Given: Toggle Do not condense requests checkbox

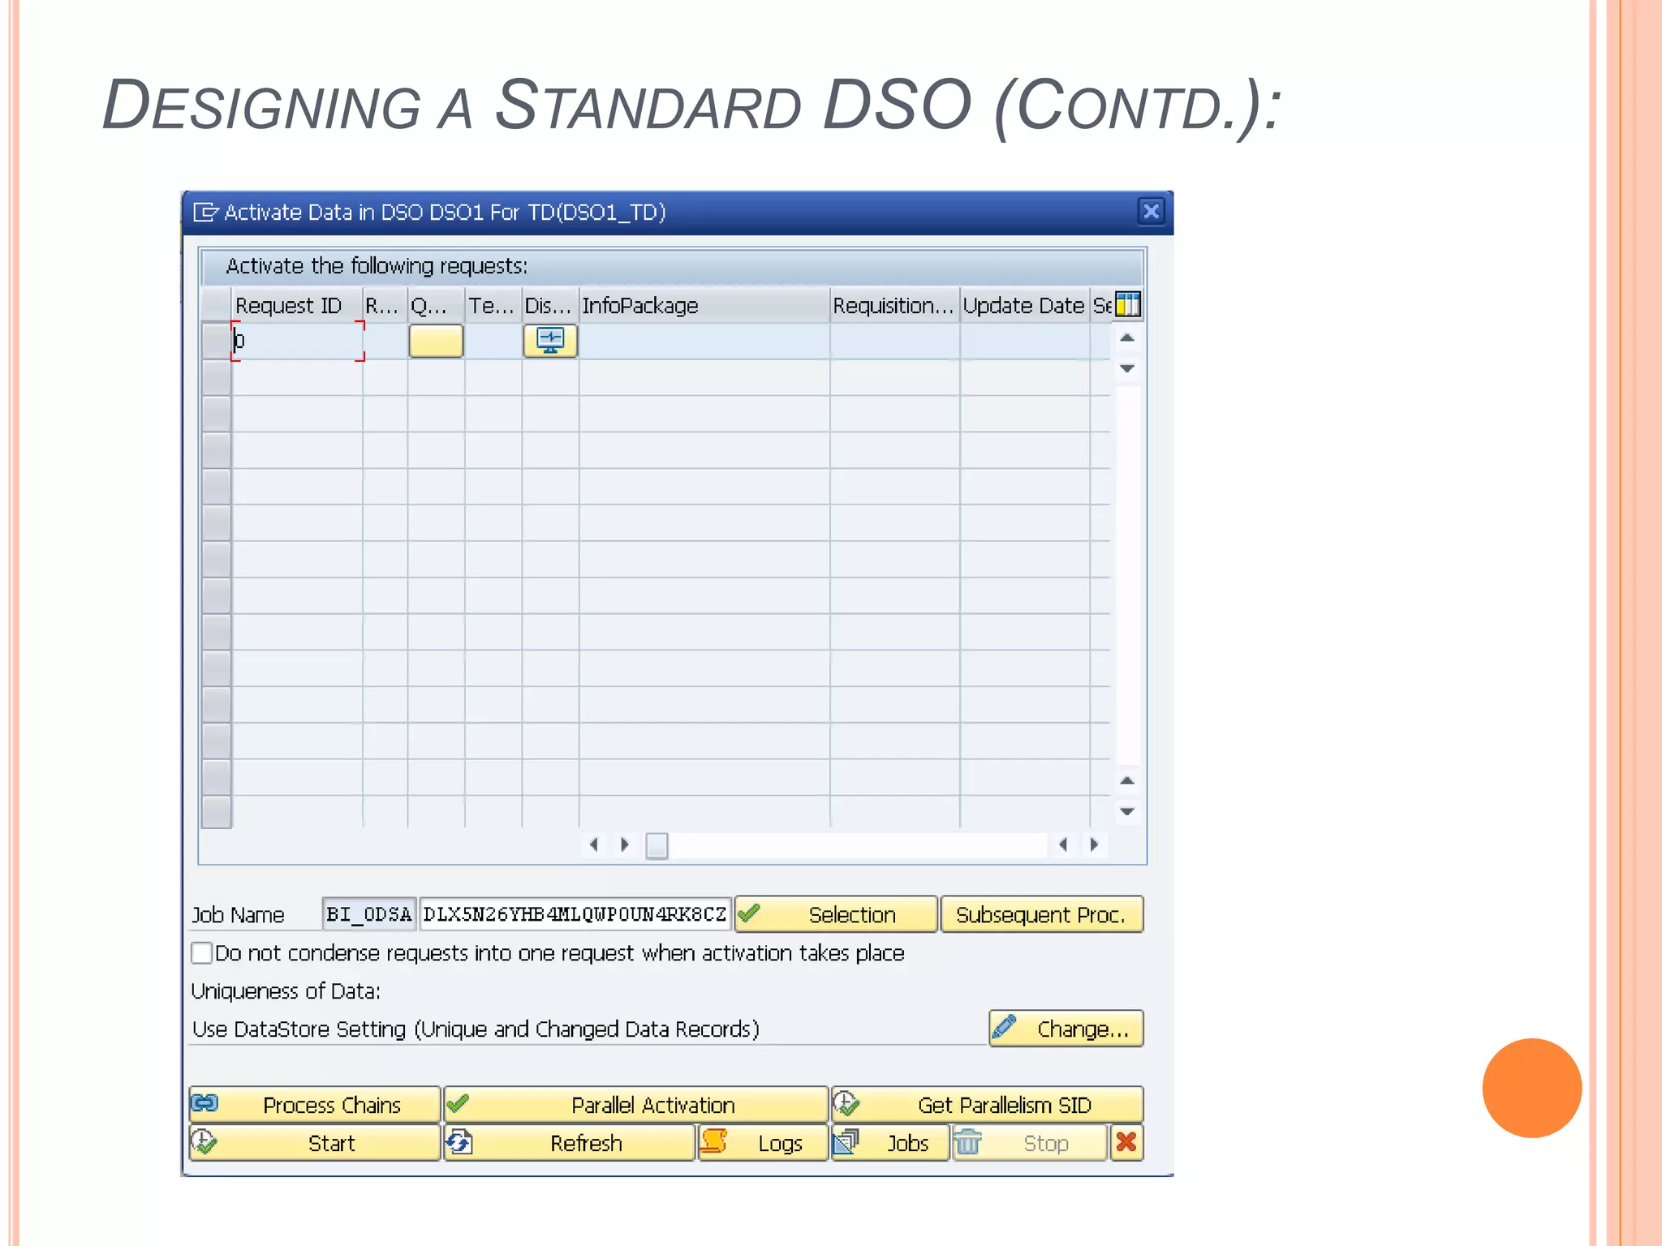Looking at the screenshot, I should click(201, 952).
